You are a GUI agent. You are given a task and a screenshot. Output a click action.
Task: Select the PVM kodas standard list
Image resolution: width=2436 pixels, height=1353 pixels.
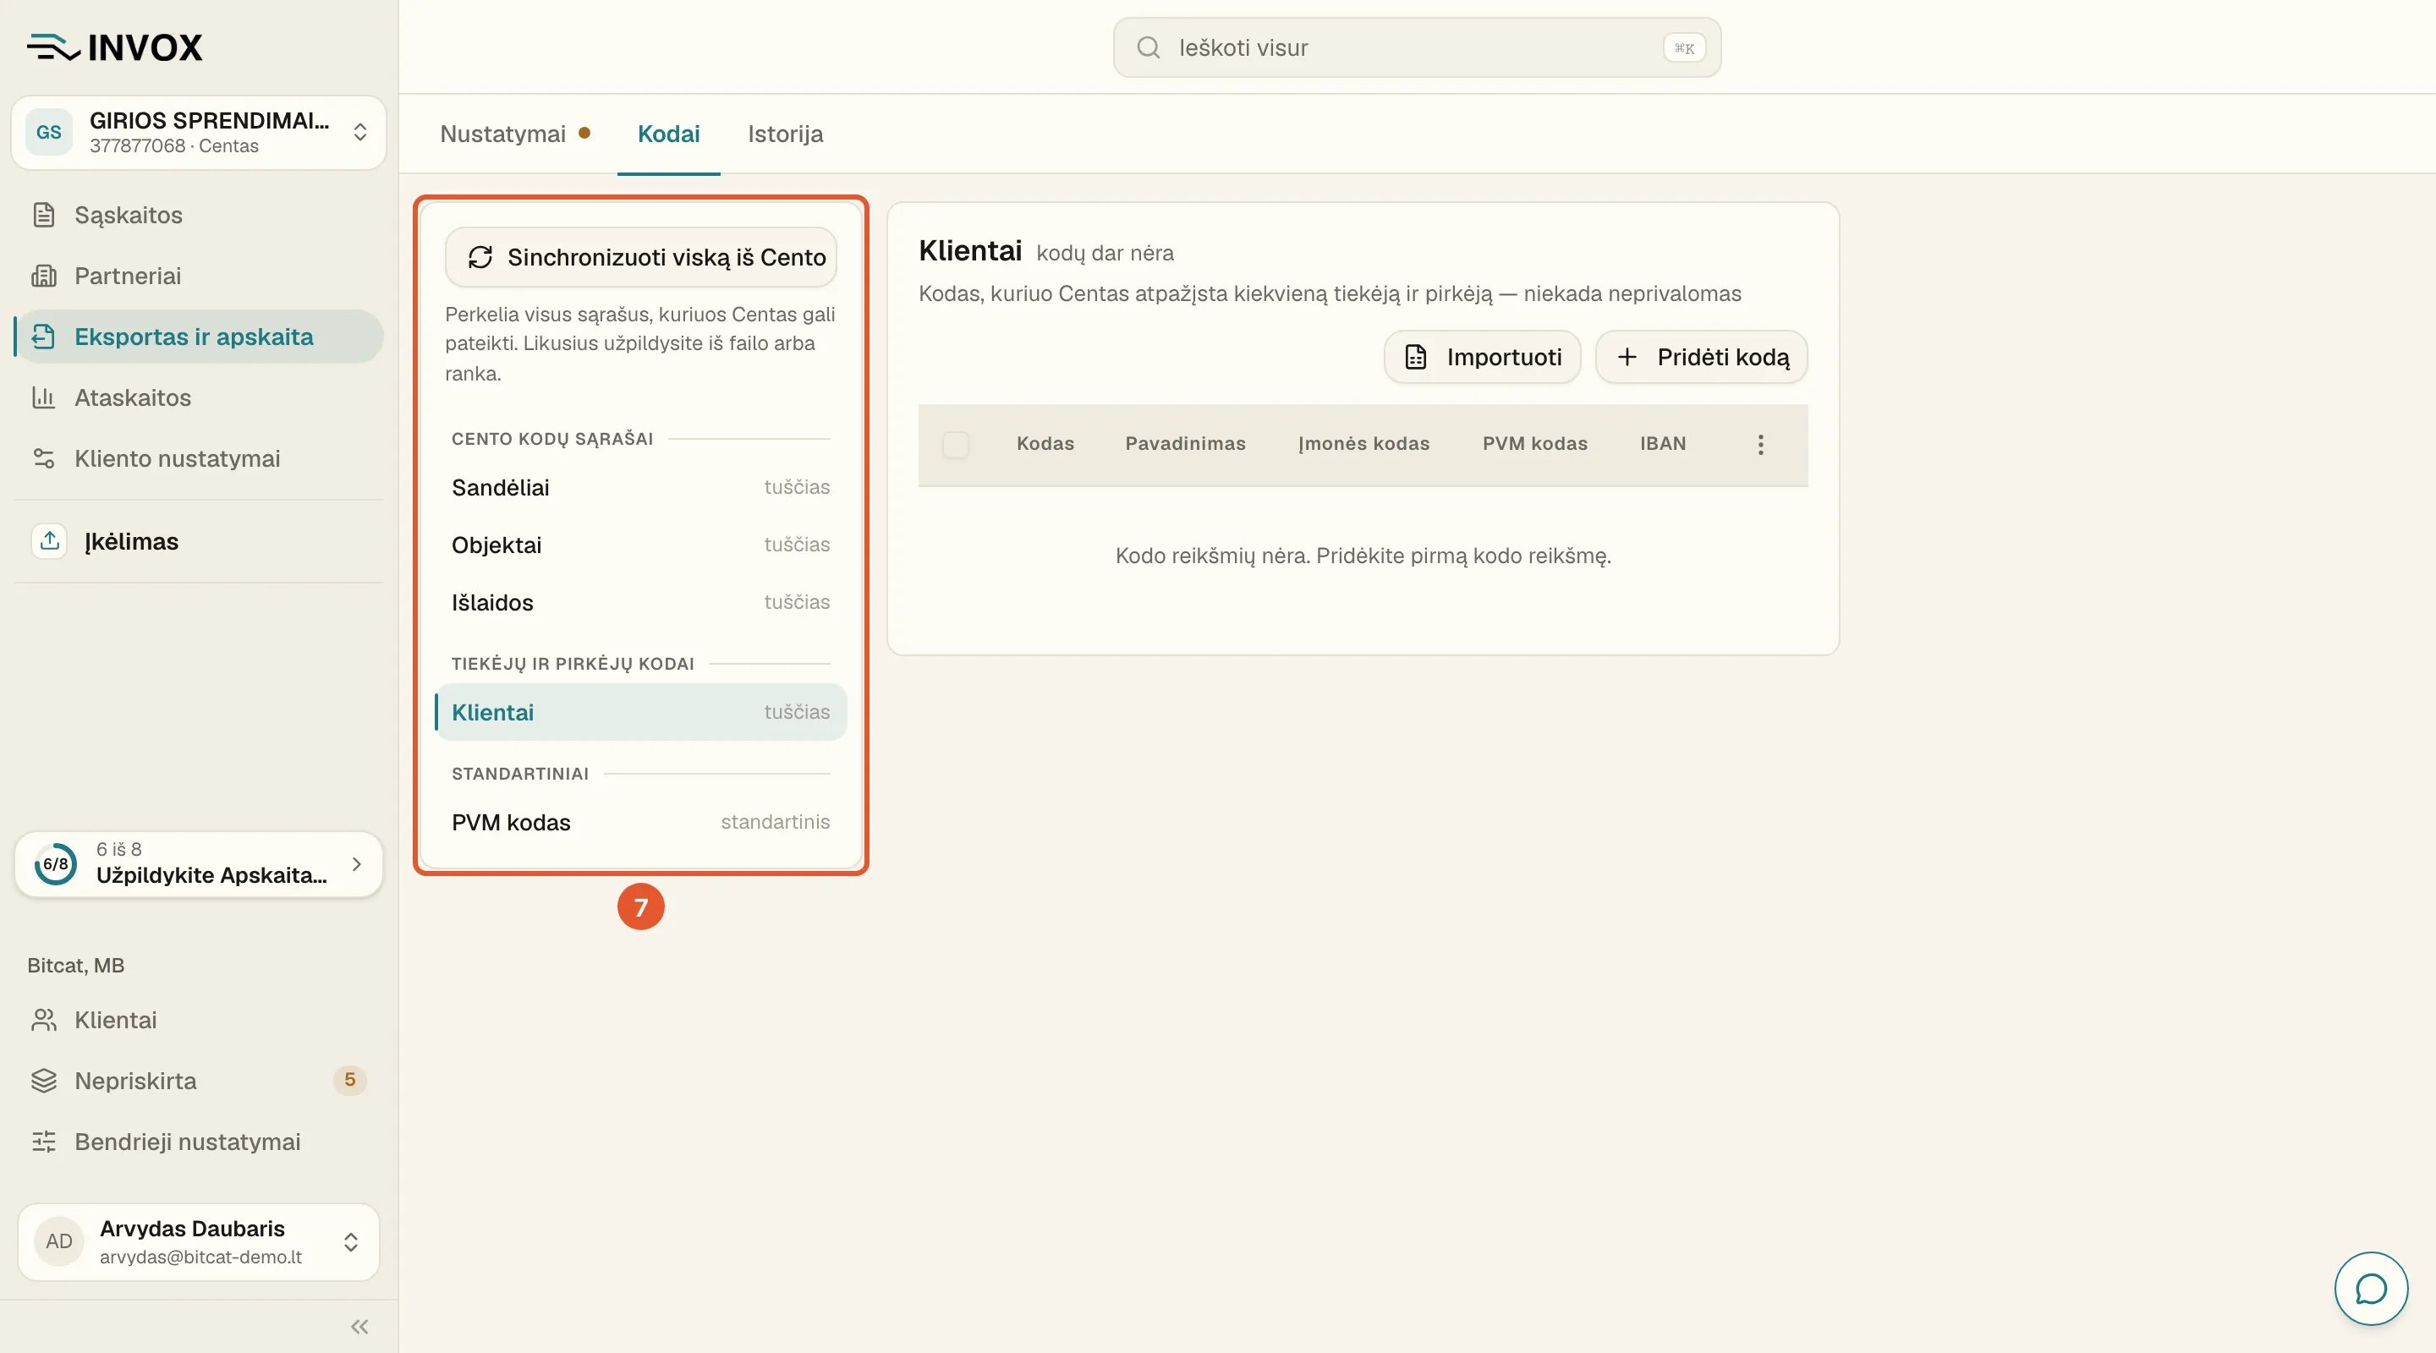point(641,822)
